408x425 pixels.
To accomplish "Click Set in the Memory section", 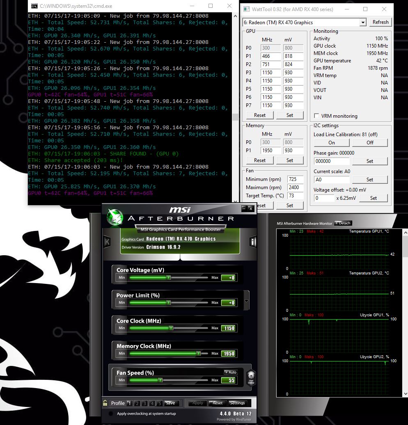I will pos(290,160).
